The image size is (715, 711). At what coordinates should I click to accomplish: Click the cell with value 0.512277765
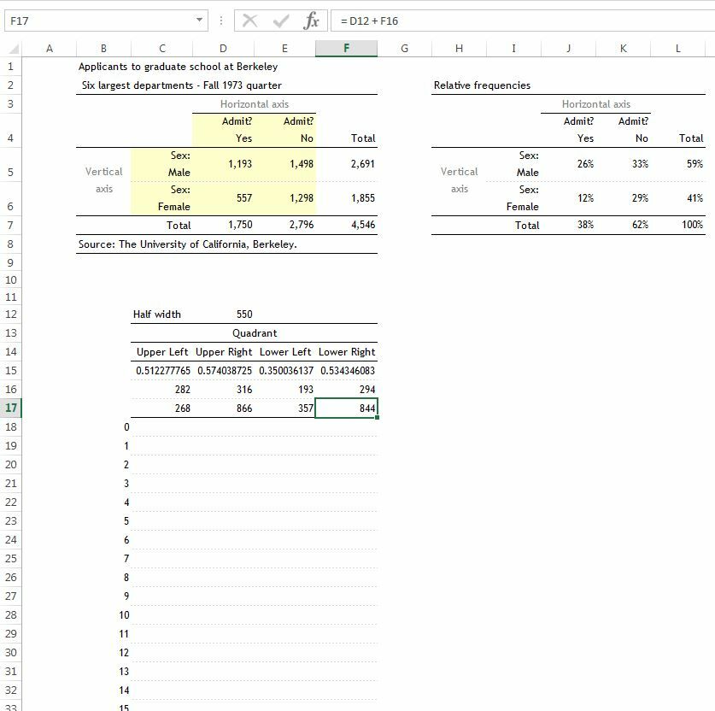[161, 371]
